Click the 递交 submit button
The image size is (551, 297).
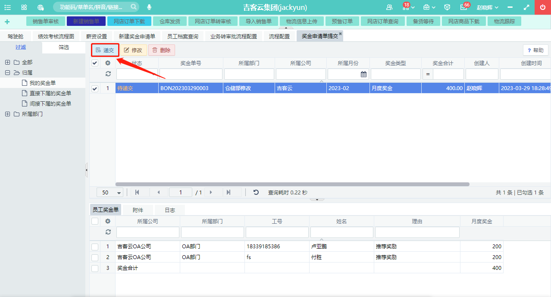click(x=105, y=50)
